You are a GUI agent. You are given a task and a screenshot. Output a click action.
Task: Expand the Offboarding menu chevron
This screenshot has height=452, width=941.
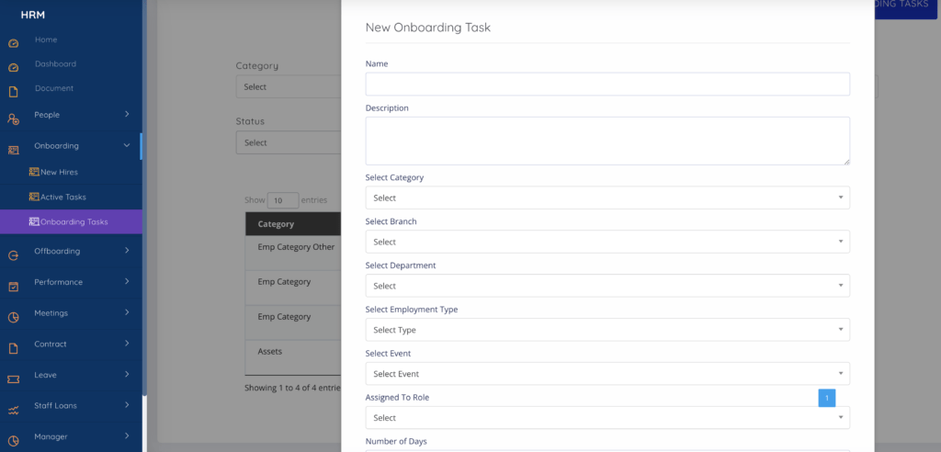click(127, 250)
